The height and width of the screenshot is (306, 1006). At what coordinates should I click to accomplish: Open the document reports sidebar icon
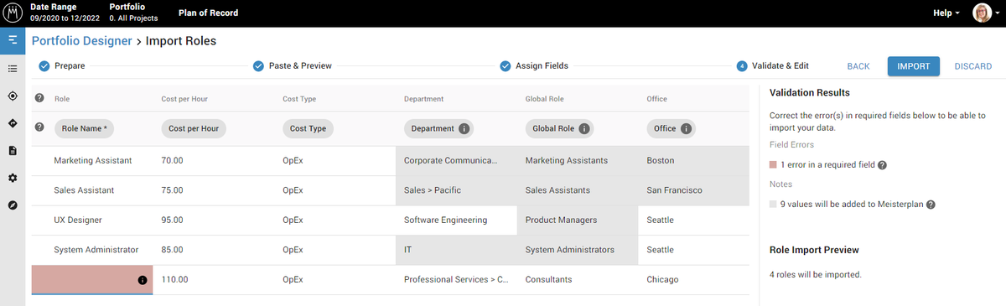[13, 151]
